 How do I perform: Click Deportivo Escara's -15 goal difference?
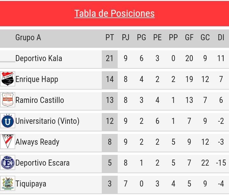(x=221, y=163)
